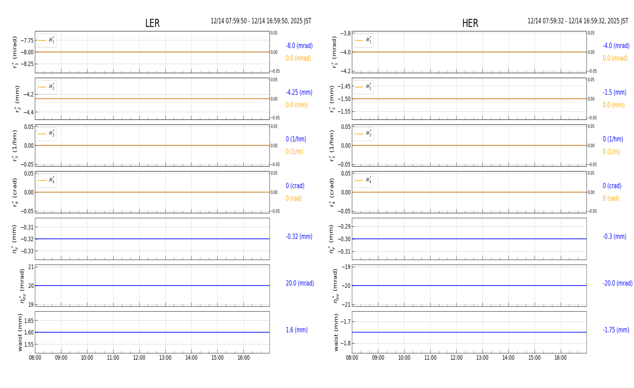This screenshot has width=634, height=388.
Task: Click the 16:00 time tick under HER
Action: [x=560, y=358]
